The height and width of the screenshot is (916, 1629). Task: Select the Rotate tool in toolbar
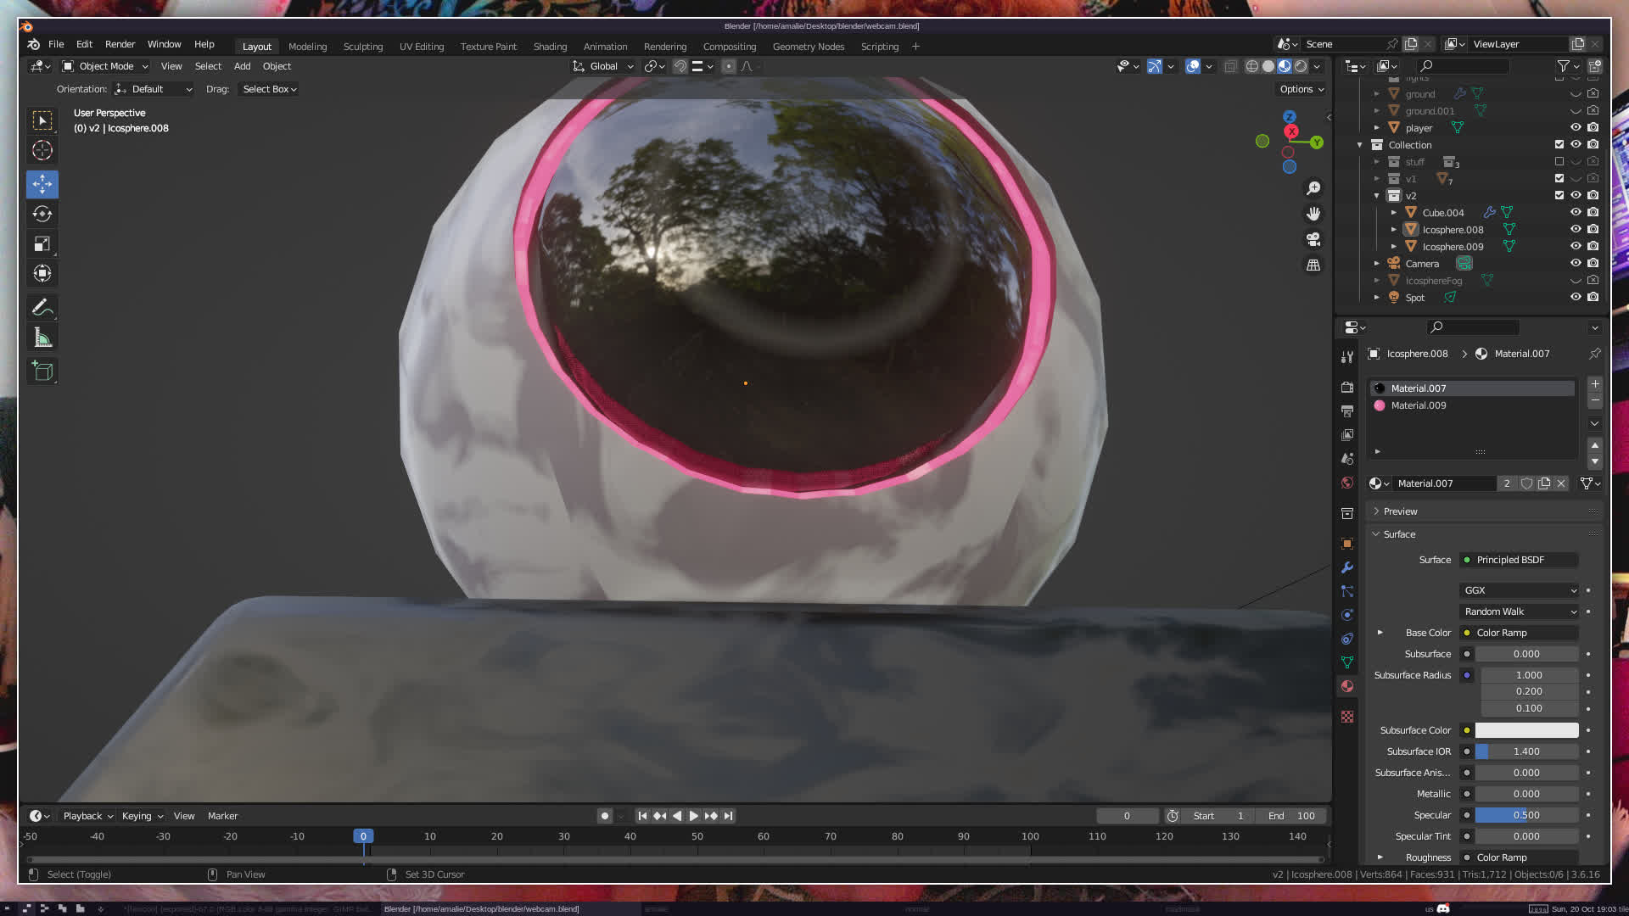(x=42, y=214)
